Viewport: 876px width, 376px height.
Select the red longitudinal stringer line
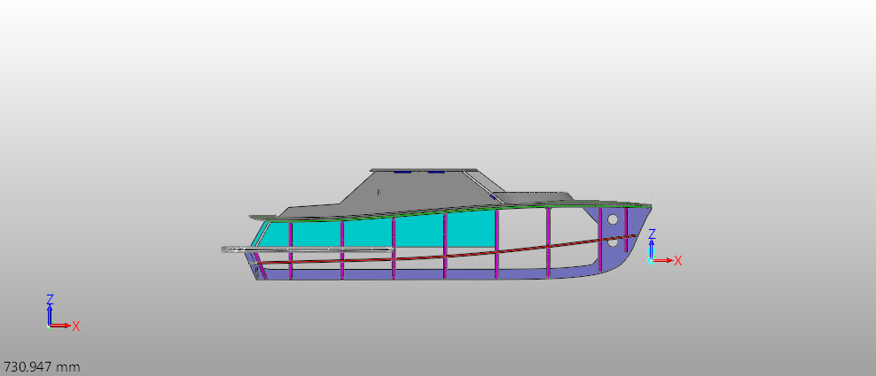(x=447, y=255)
